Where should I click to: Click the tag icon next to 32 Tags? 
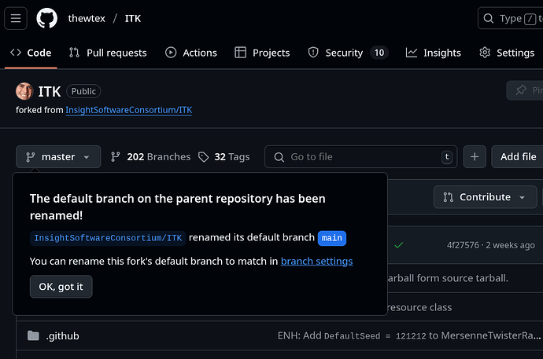pyautogui.click(x=204, y=157)
